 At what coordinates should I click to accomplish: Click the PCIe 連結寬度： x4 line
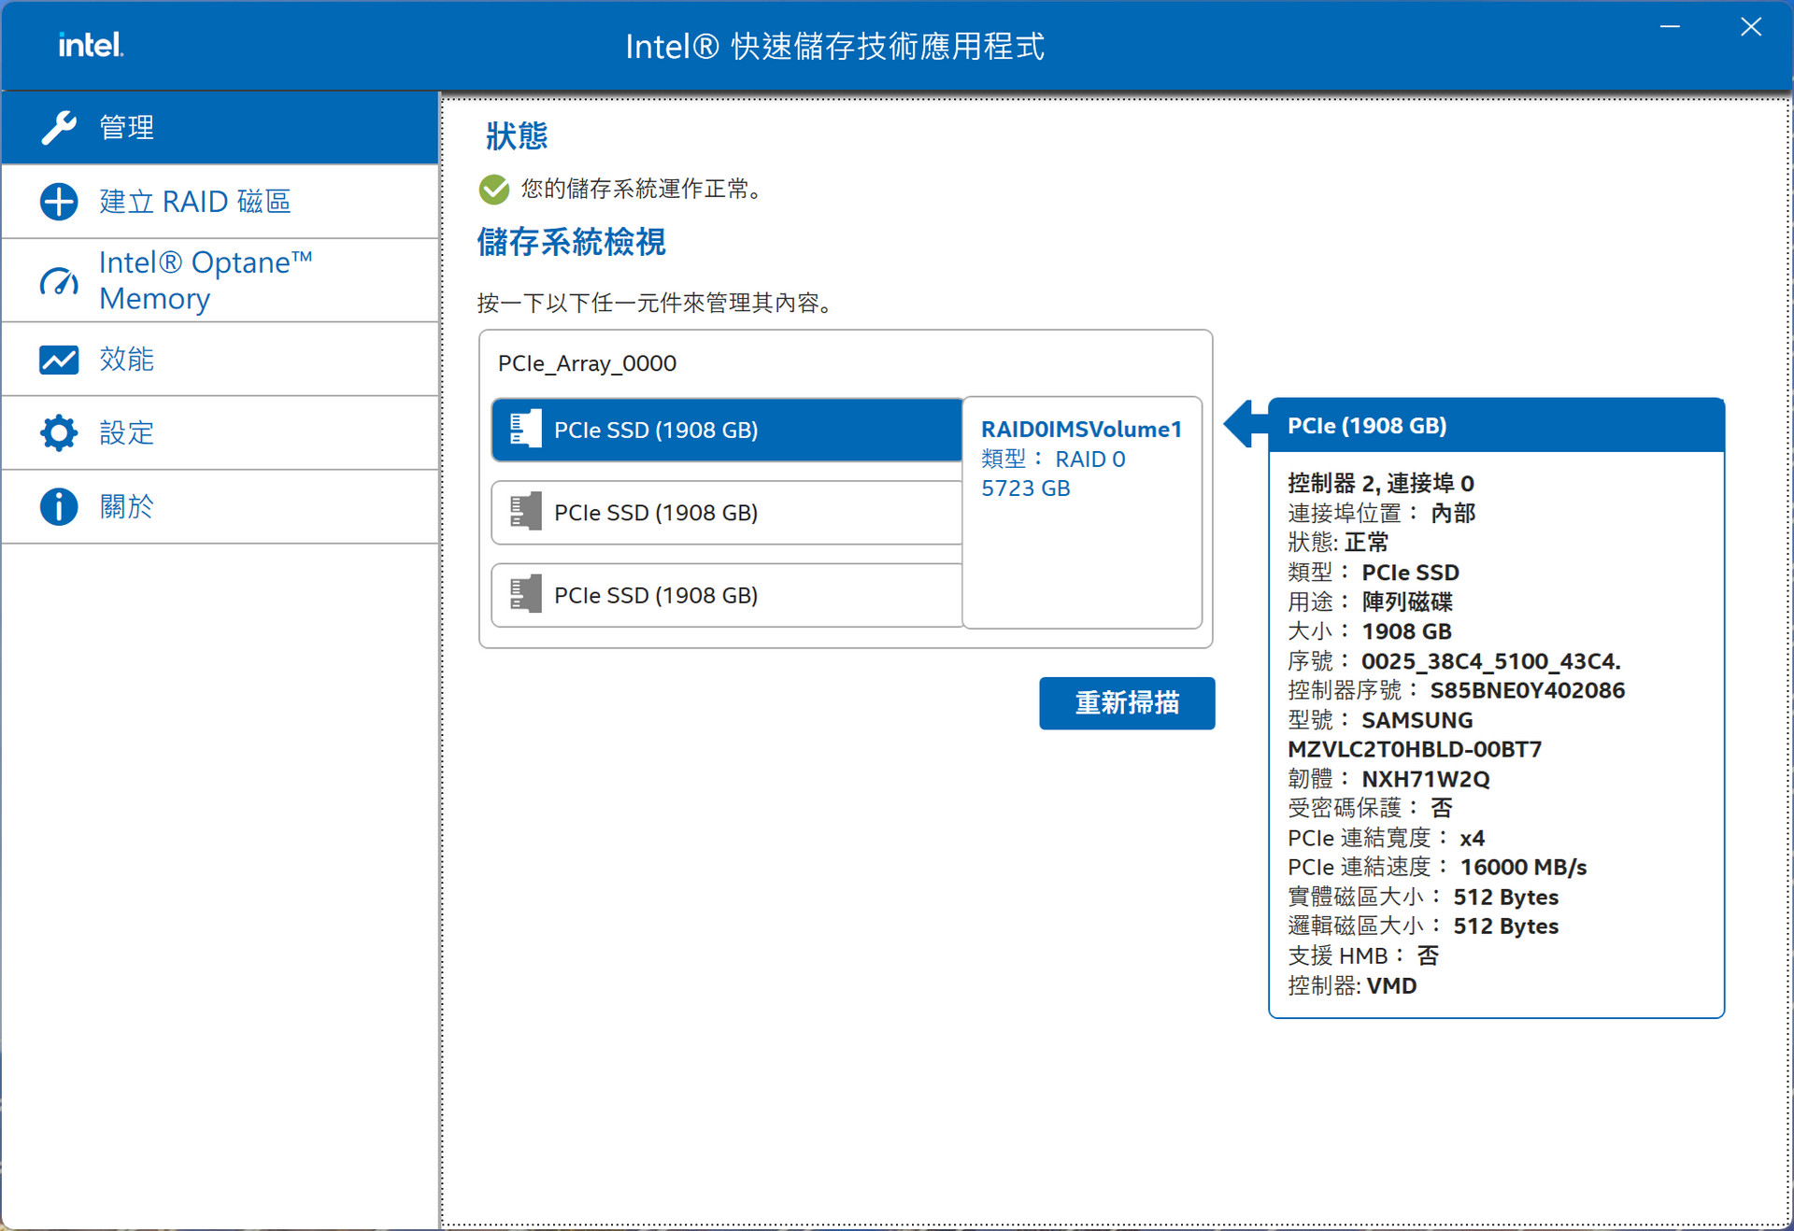[x=1386, y=838]
